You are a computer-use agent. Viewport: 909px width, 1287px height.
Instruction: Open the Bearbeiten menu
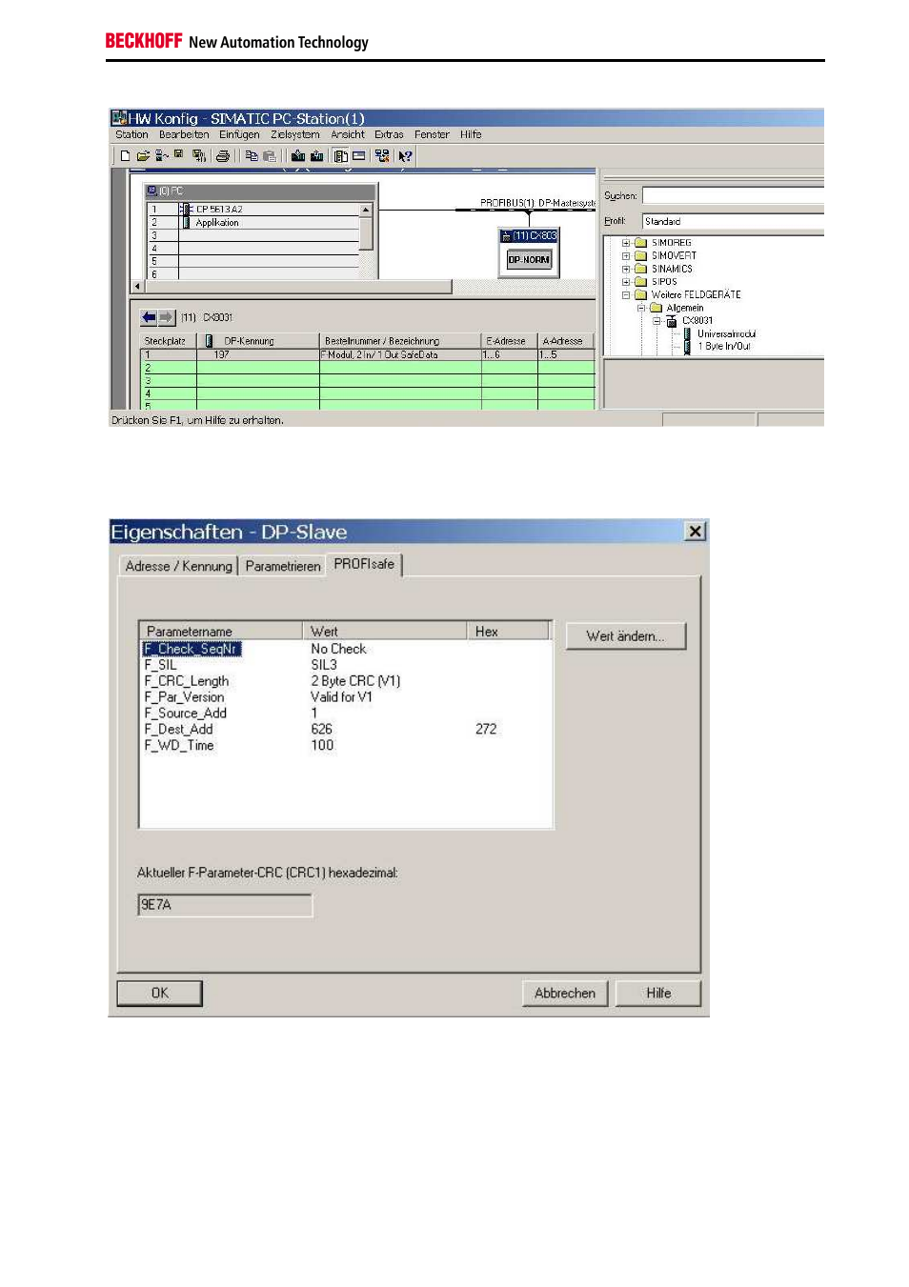pyautogui.click(x=184, y=134)
